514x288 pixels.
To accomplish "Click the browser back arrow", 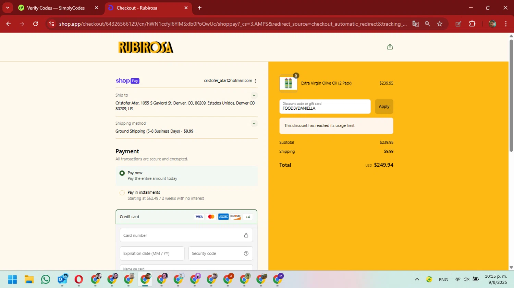I will (x=9, y=24).
